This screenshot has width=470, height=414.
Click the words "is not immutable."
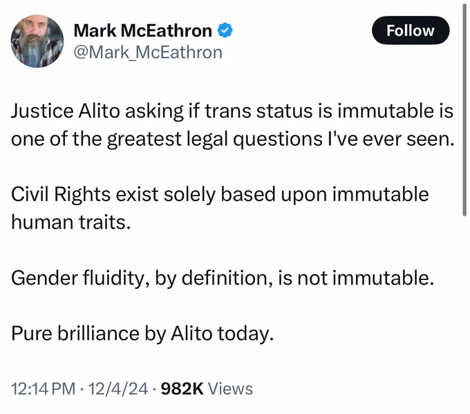356,278
